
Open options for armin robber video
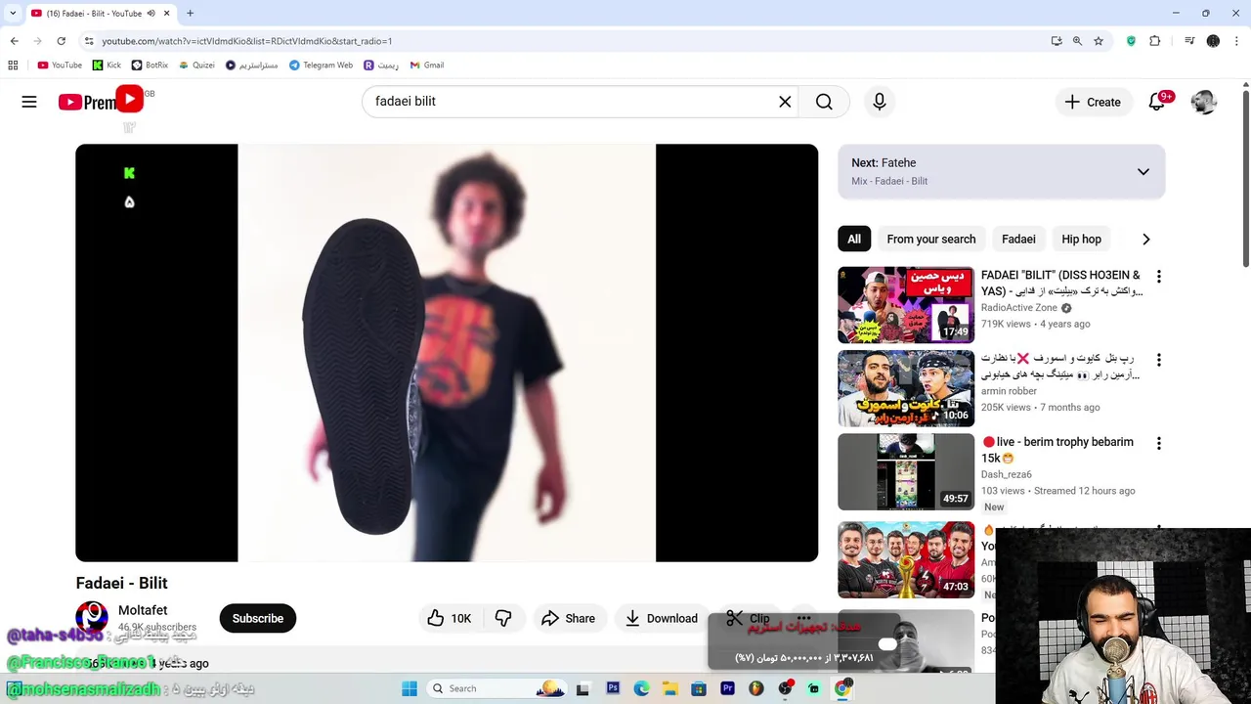(x=1159, y=360)
